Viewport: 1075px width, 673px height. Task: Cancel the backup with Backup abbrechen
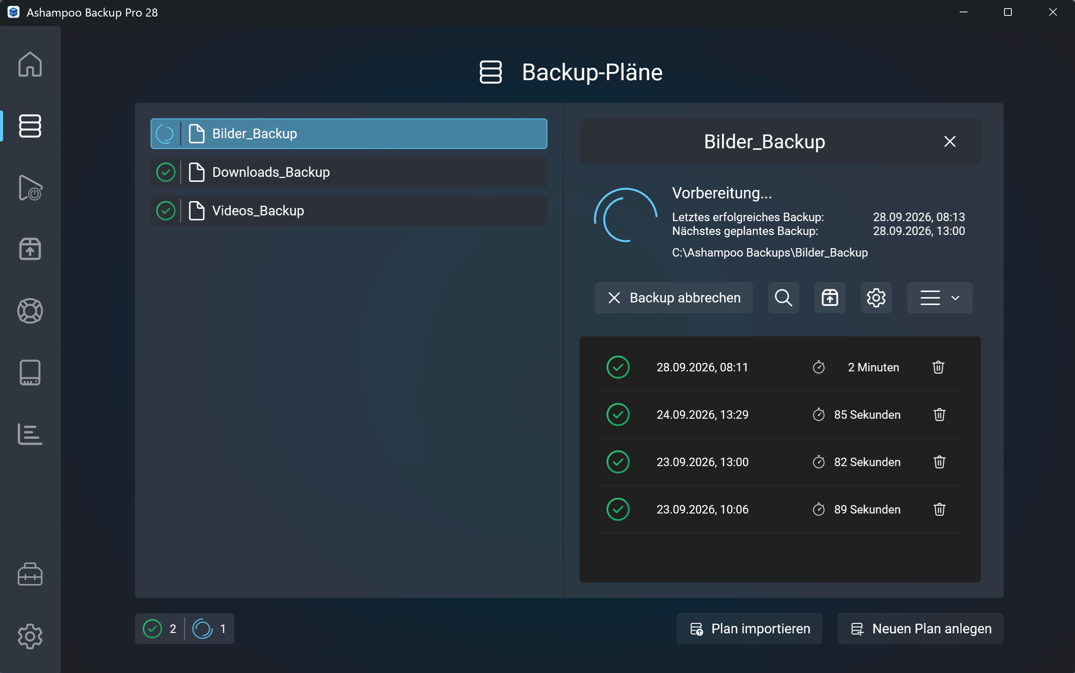tap(674, 298)
